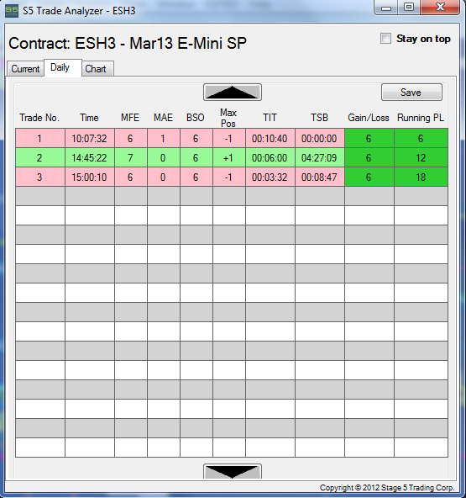Click the down arrow button below the table

pos(233,471)
